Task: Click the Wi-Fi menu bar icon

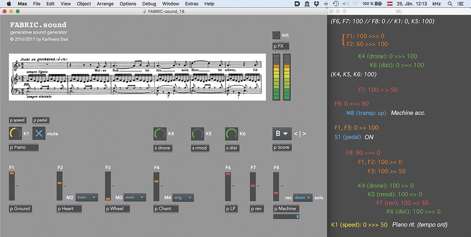Action: [356, 4]
